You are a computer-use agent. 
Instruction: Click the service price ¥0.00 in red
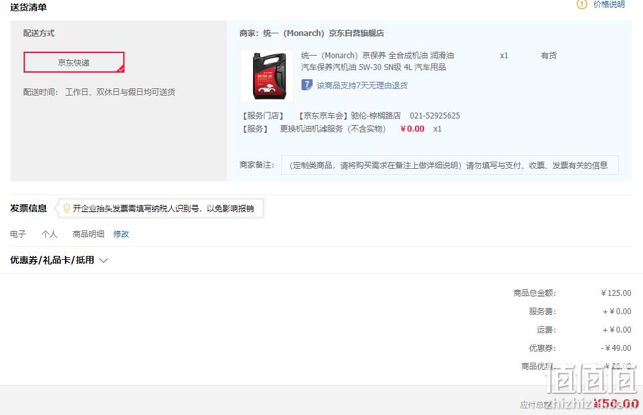point(412,129)
